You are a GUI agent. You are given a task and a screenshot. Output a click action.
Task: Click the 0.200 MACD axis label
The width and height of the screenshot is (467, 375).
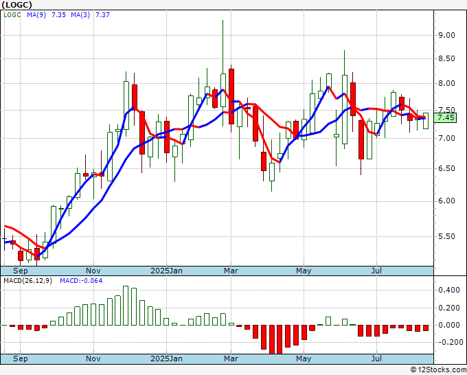pyautogui.click(x=449, y=308)
